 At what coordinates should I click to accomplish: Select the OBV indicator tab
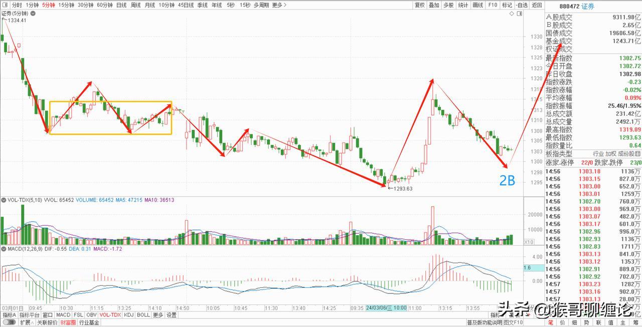[x=91, y=315]
